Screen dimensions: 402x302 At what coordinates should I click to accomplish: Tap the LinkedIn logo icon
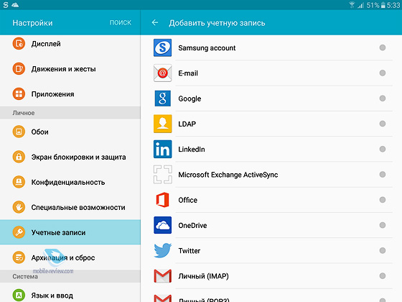pos(162,150)
